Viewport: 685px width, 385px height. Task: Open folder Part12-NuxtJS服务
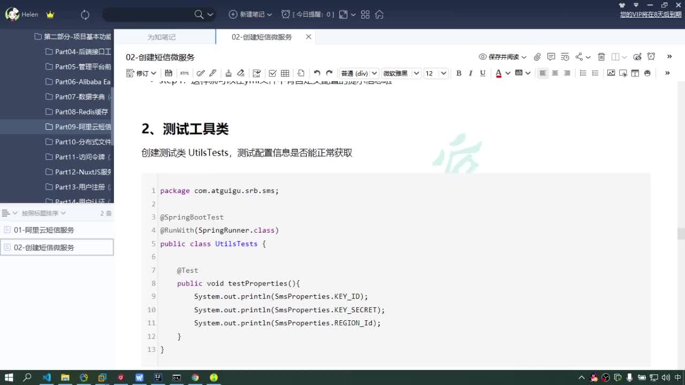pos(78,172)
